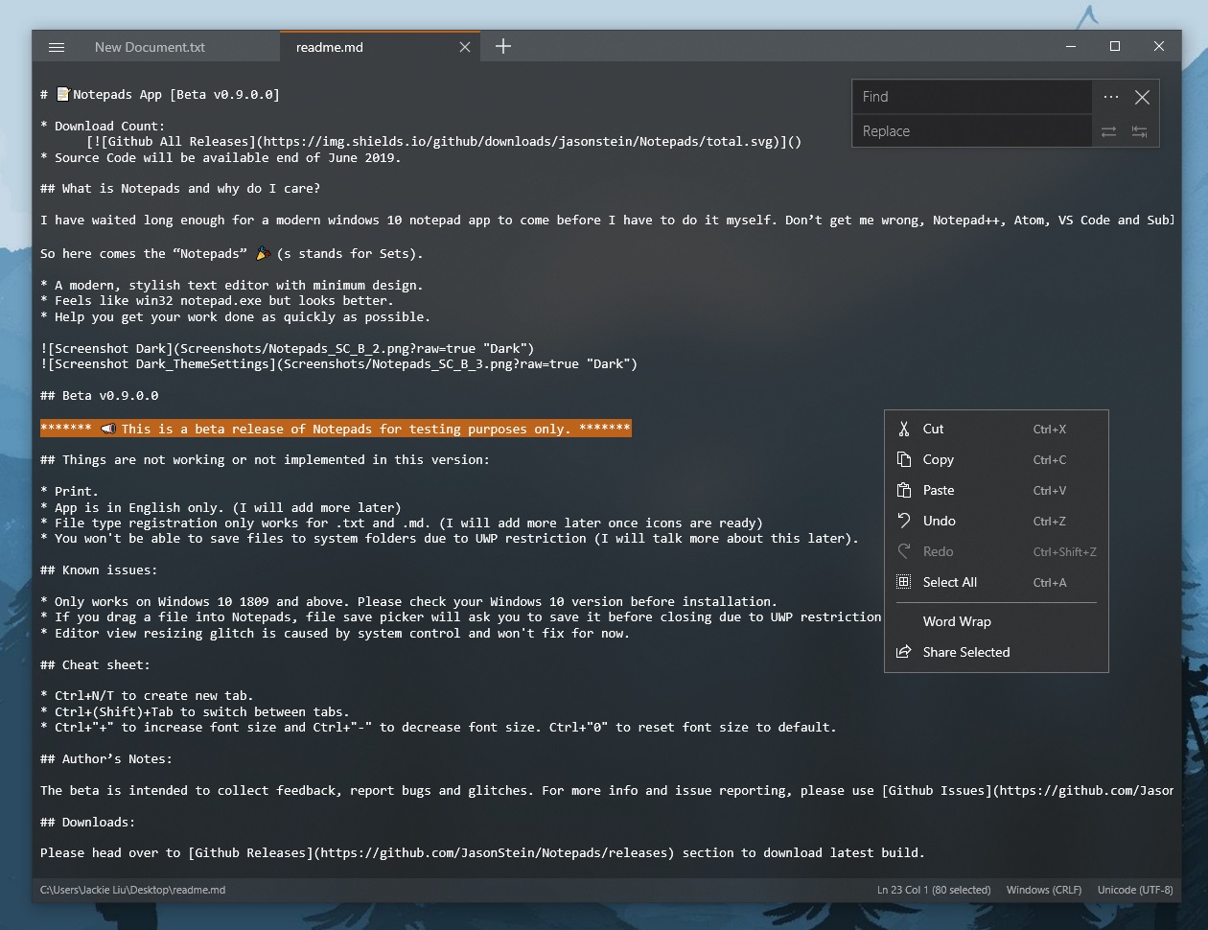Click the 'Beta v0.9.0.0' heading
This screenshot has height=930, width=1208.
(x=100, y=396)
